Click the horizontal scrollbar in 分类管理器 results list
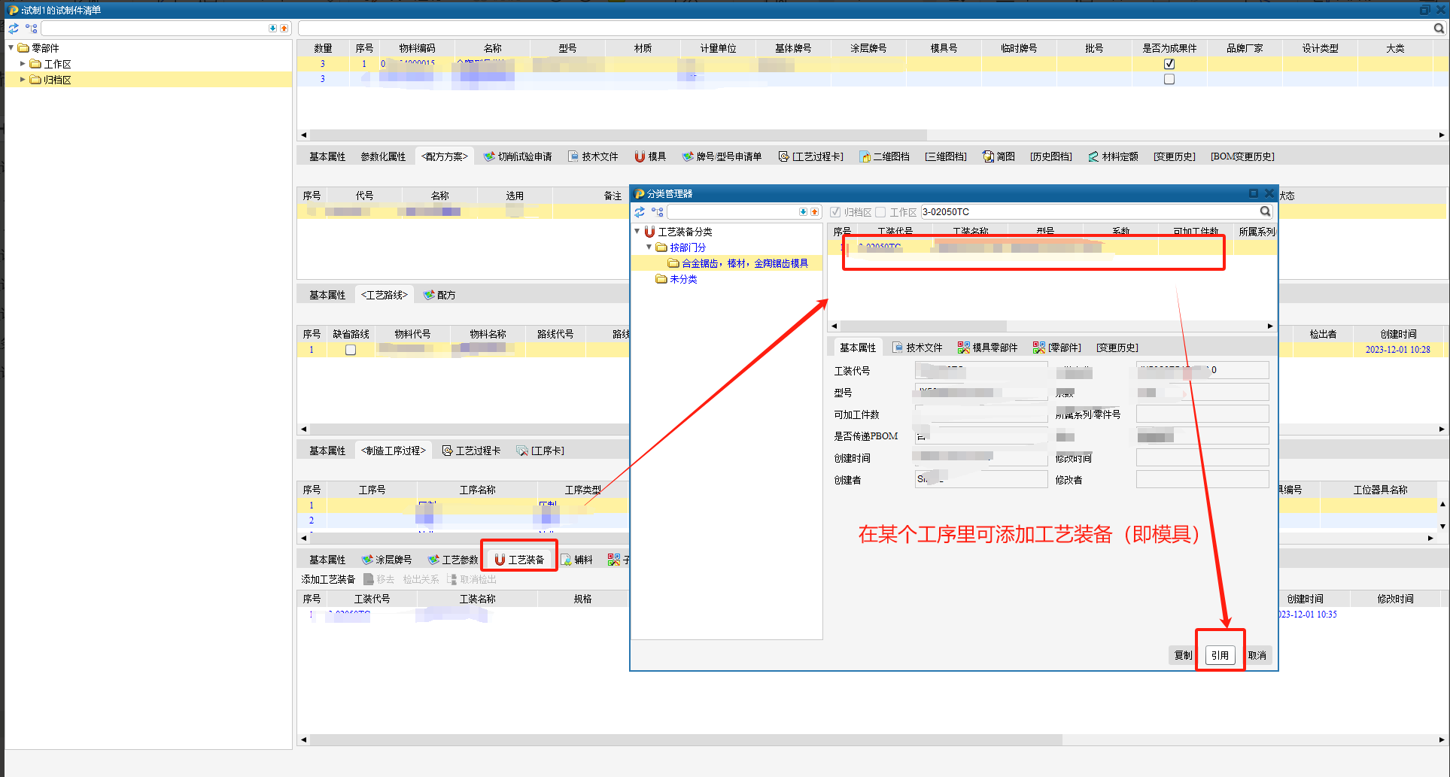Screen dimensions: 1450x777 tap(1051, 326)
